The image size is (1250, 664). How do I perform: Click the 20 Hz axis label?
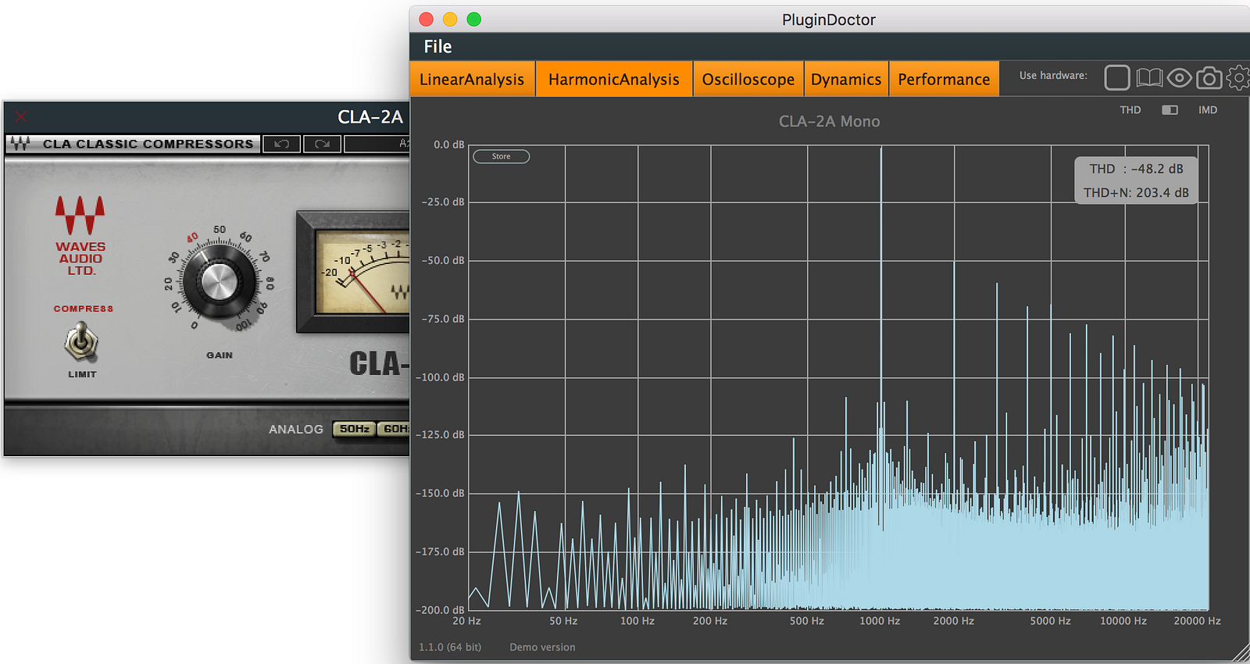click(x=466, y=621)
